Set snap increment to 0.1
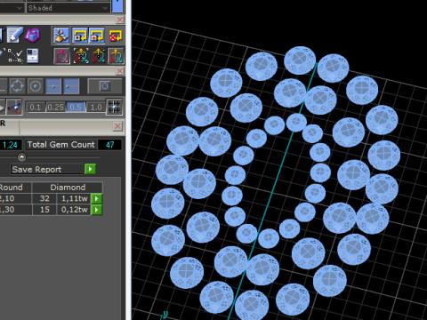The image size is (427, 320). [36, 108]
